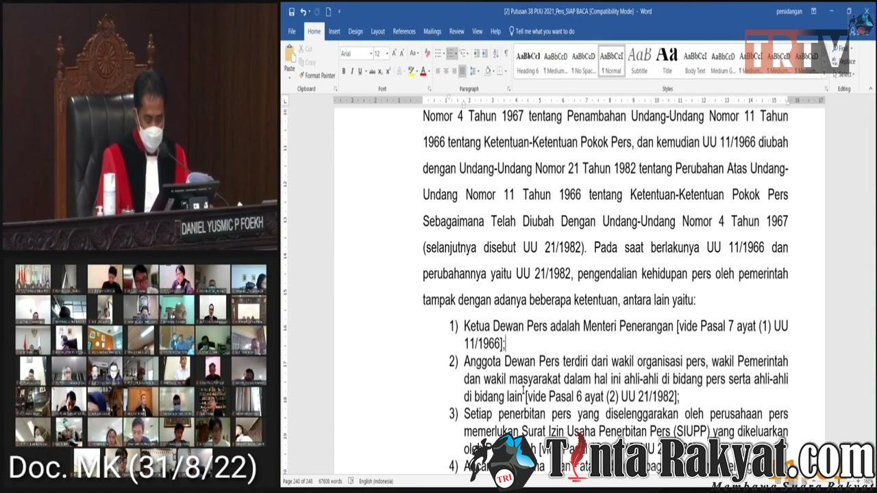The image size is (877, 493).
Task: Clear all formatting from selection
Action: [x=428, y=53]
